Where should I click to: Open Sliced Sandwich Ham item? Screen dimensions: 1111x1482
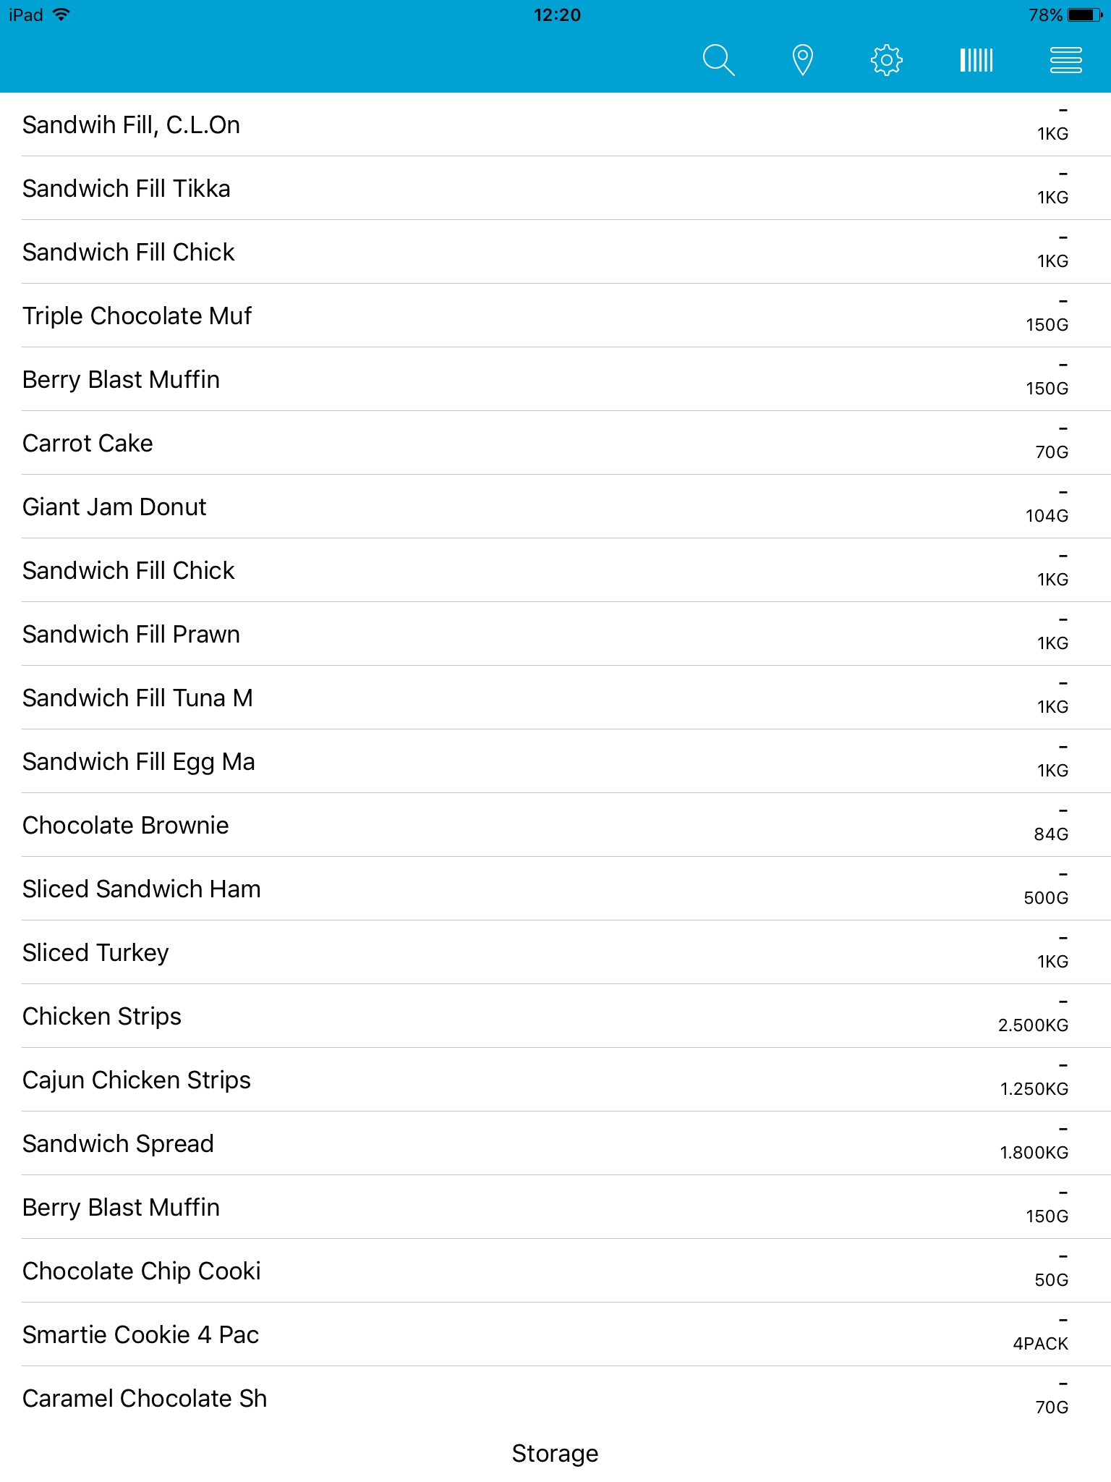pos(141,889)
